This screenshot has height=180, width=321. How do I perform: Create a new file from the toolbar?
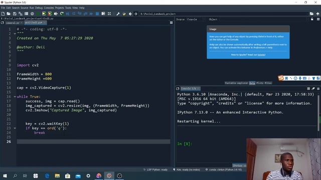coord(3,13)
